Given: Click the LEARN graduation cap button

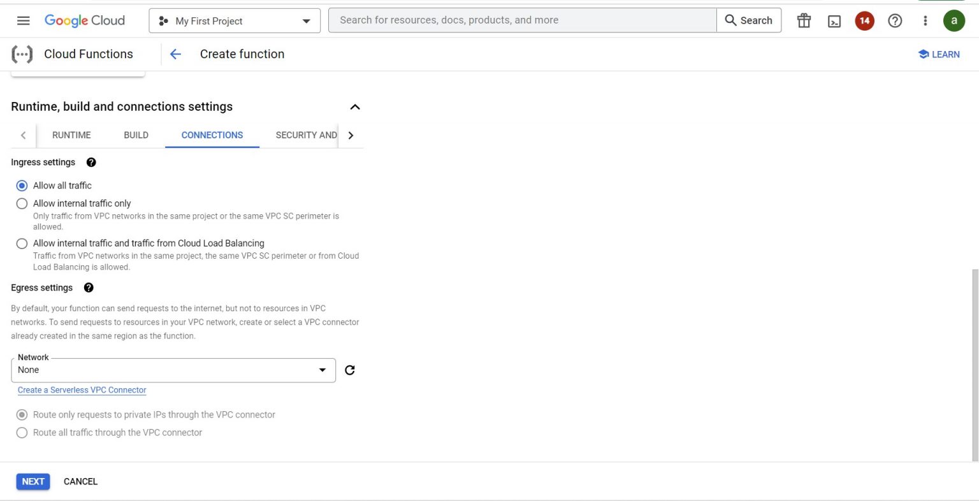Looking at the screenshot, I should (x=939, y=54).
